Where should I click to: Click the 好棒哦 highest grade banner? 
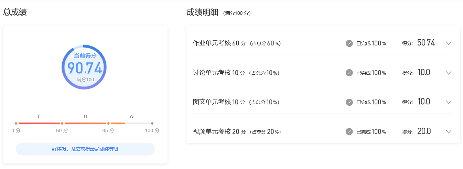coord(85,149)
